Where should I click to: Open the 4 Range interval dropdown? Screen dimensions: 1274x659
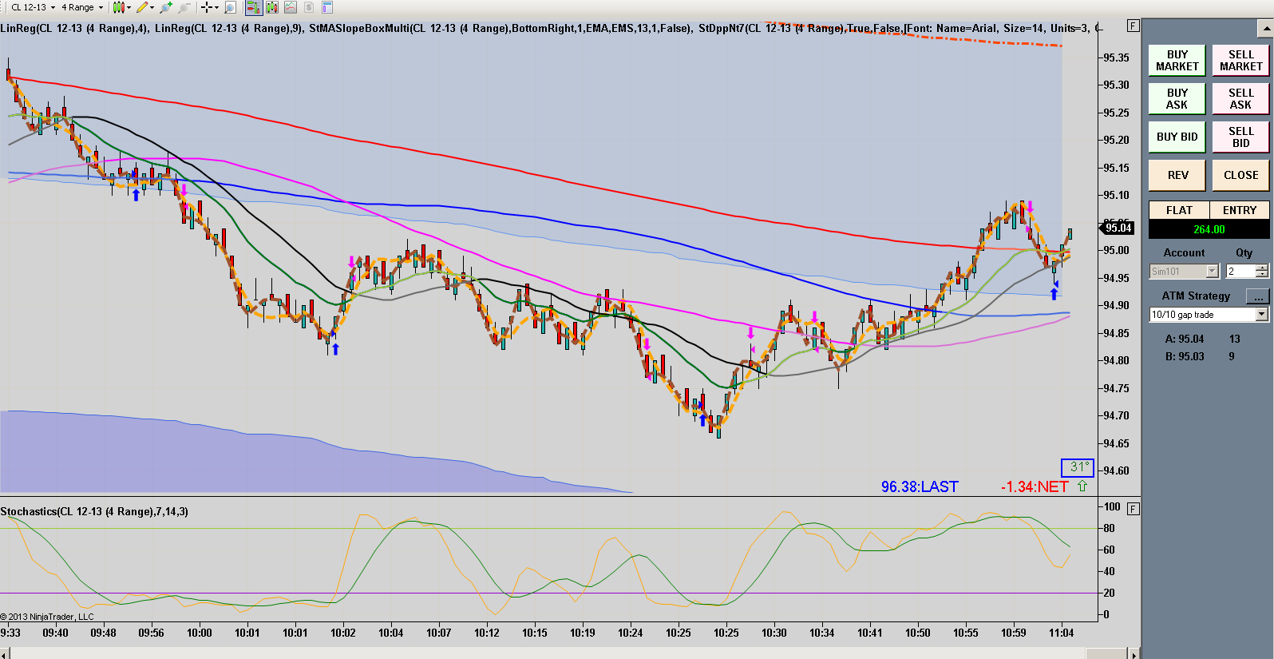(82, 7)
